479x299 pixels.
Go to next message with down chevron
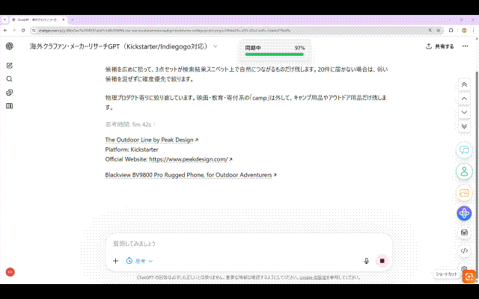[x=464, y=112]
